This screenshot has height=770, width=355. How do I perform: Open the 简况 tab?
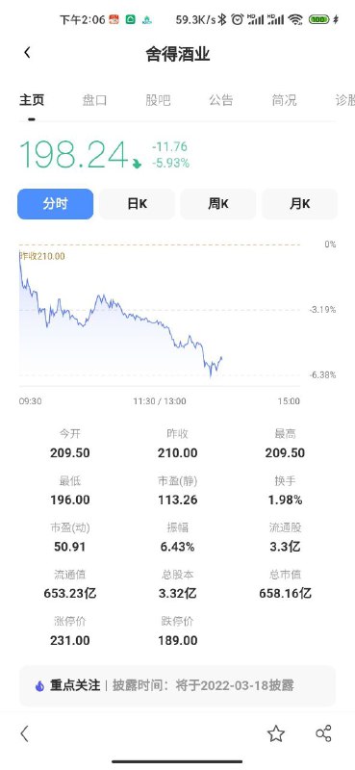(285, 100)
